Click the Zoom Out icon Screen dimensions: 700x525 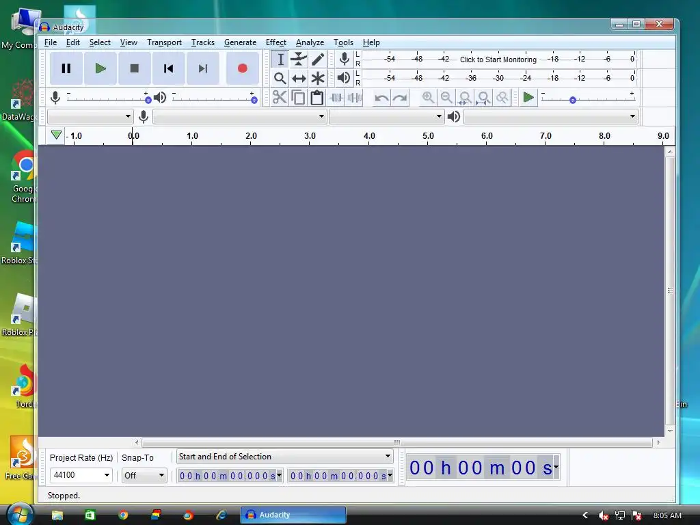(446, 97)
